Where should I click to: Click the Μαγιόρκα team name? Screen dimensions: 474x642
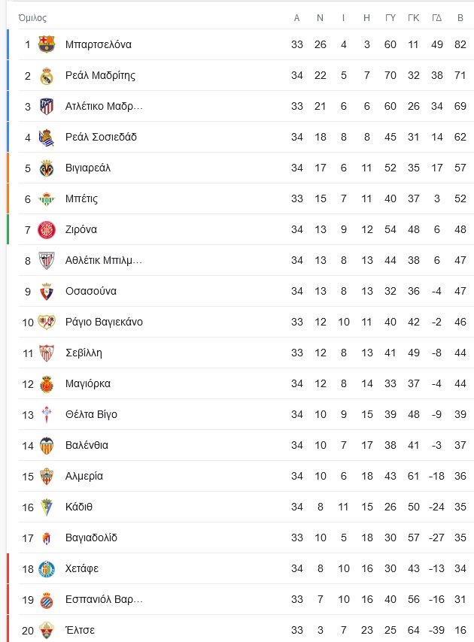88,384
